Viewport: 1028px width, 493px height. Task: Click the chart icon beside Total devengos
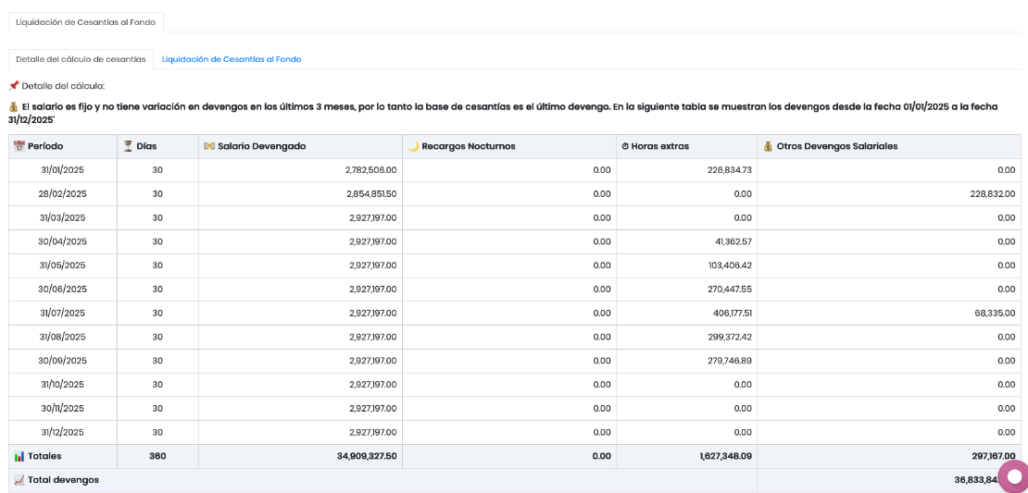19,480
